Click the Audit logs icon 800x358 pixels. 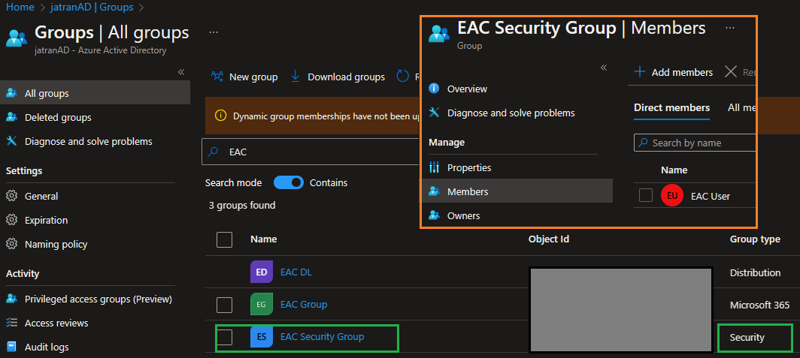(x=12, y=347)
